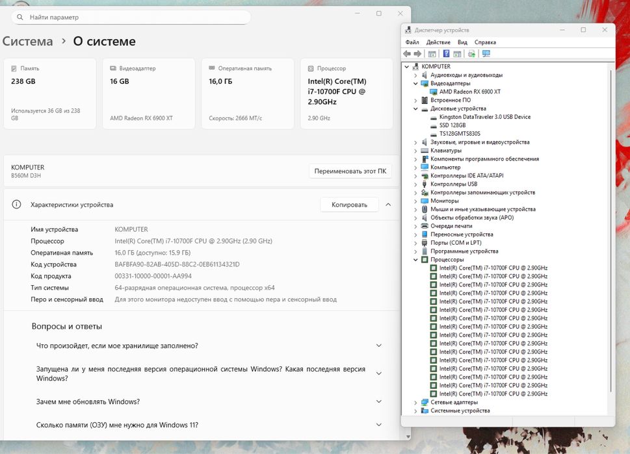Click the blue question mark Help icon
Image resolution: width=630 pixels, height=454 pixels.
(446, 53)
